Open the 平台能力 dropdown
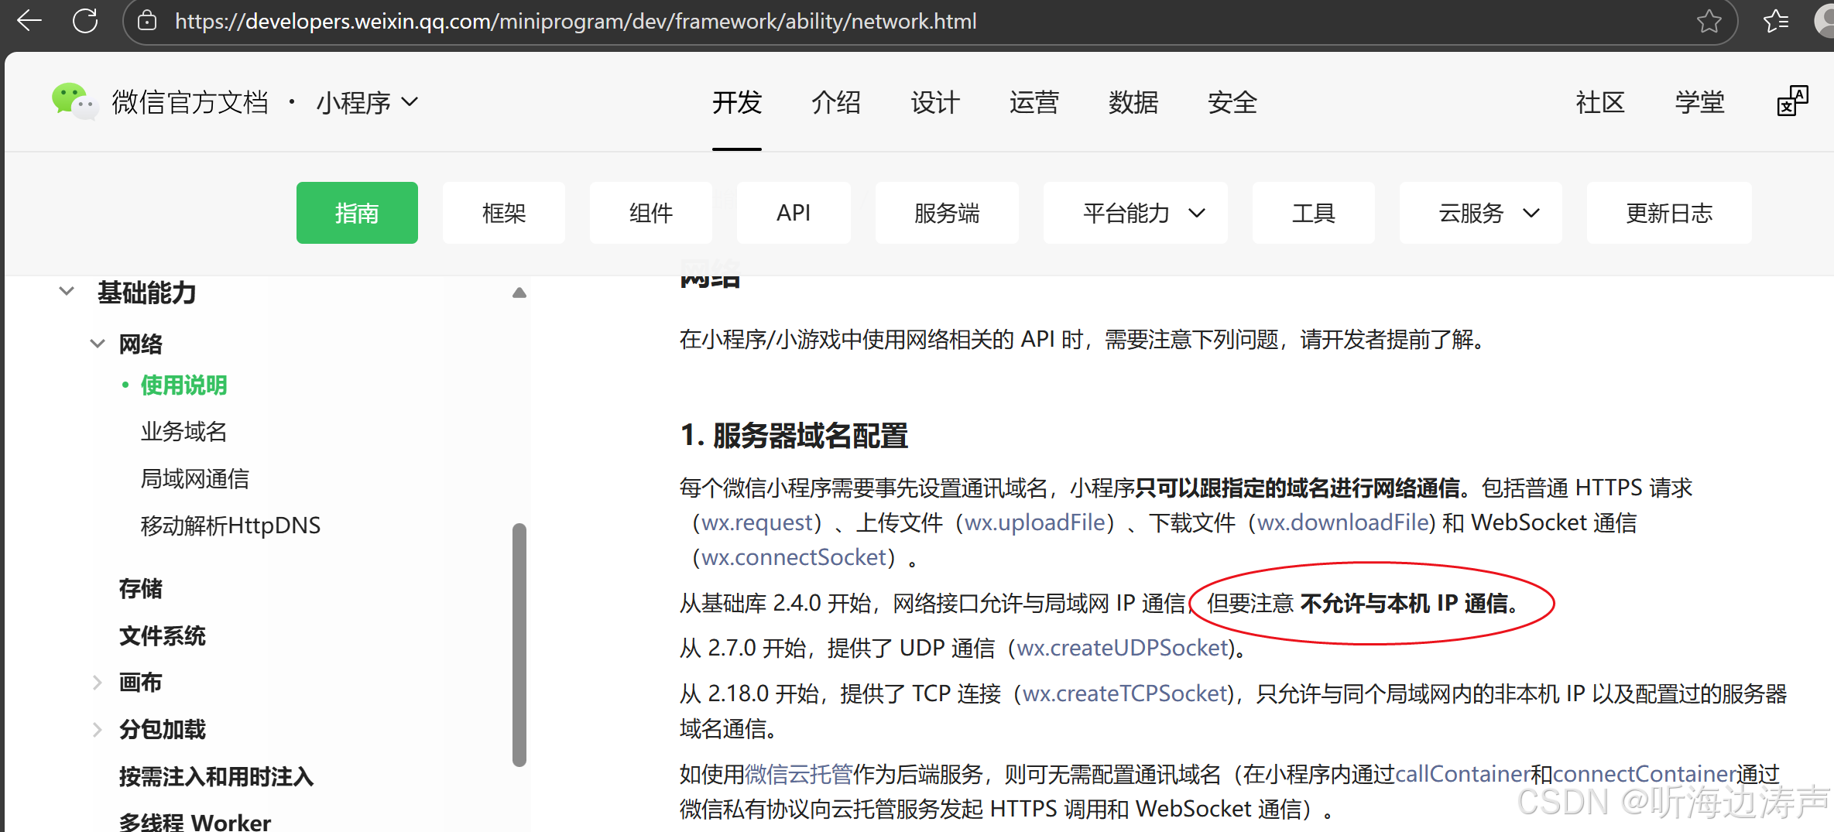 [x=1135, y=213]
